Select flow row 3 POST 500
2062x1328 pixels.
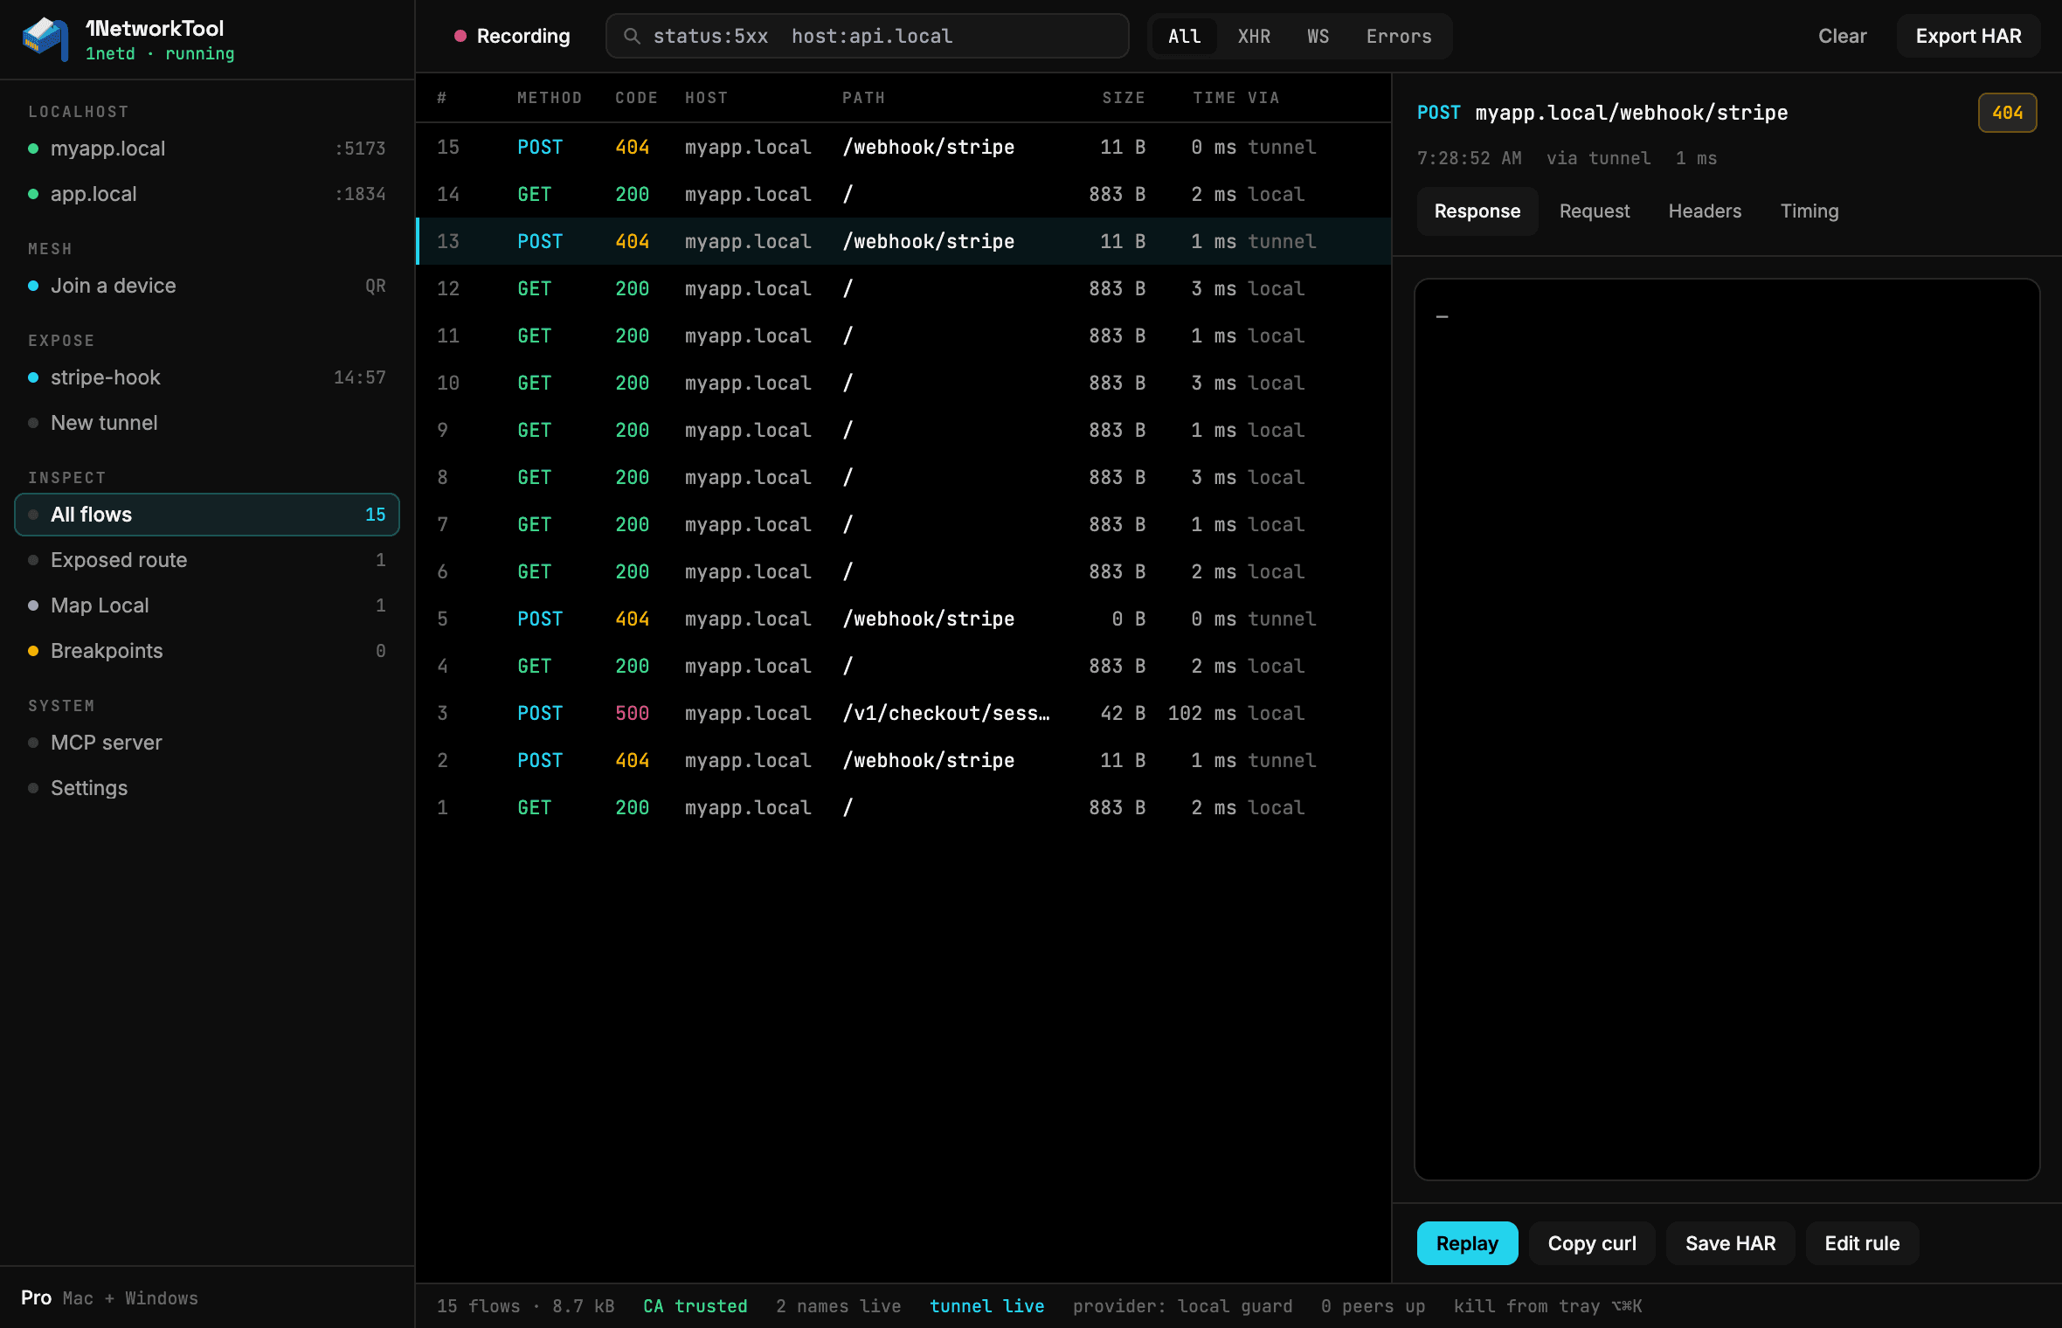(x=903, y=713)
